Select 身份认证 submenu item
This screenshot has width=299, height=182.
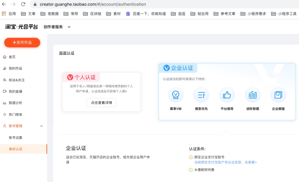15,149
